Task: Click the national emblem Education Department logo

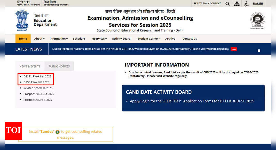Action: pyautogui.click(x=22, y=20)
